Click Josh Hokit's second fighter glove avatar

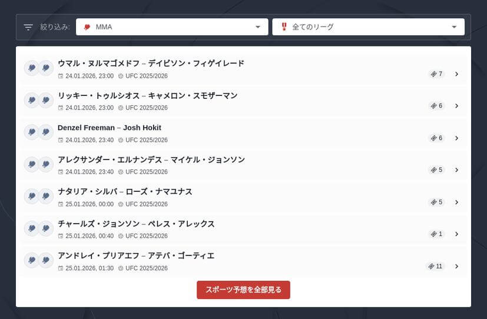coord(46,132)
